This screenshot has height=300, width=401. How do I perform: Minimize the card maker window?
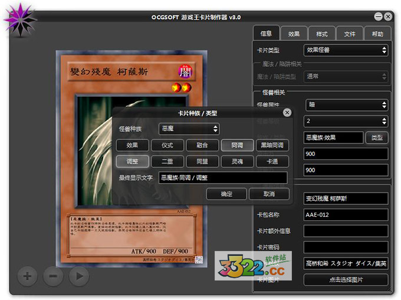pyautogui.click(x=378, y=17)
